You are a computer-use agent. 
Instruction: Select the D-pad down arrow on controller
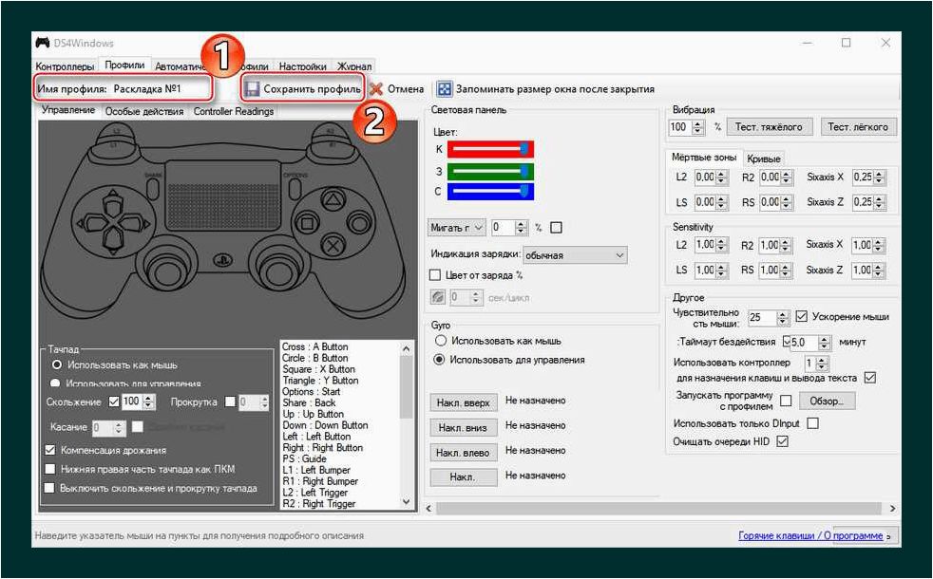point(112,239)
